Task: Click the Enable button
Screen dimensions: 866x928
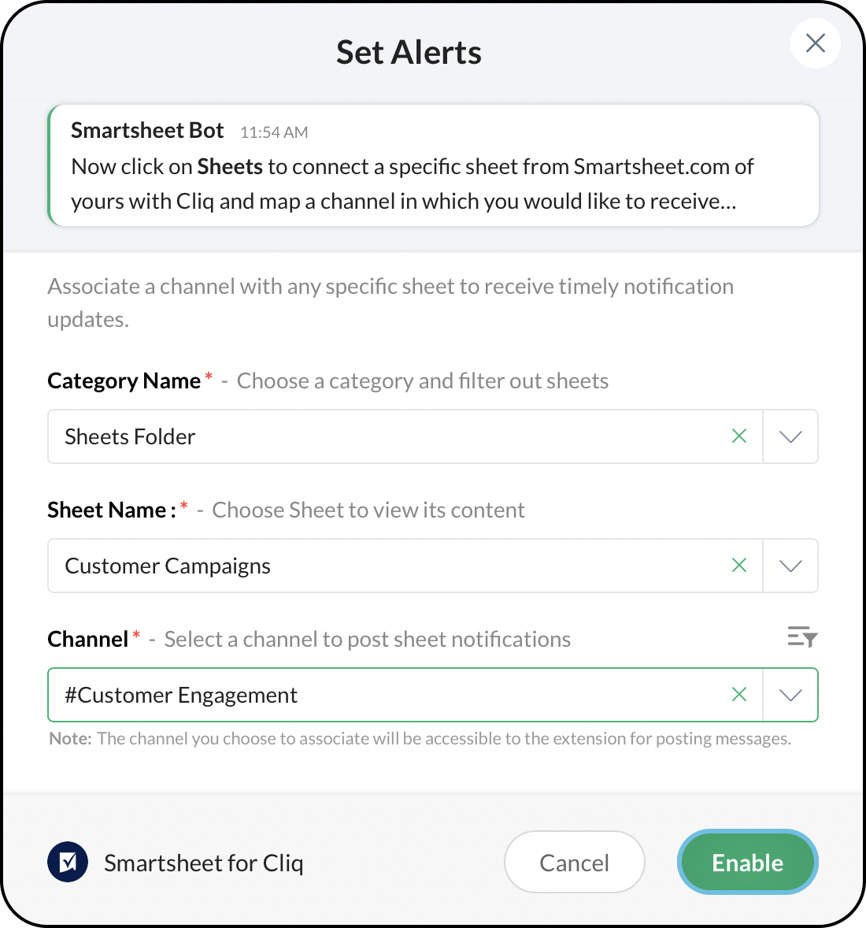Action: 747,863
